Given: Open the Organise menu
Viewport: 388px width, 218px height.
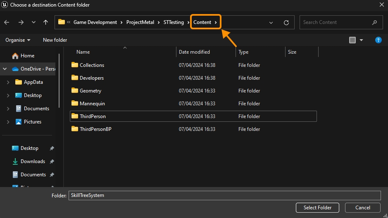Looking at the screenshot, I should (18, 40).
